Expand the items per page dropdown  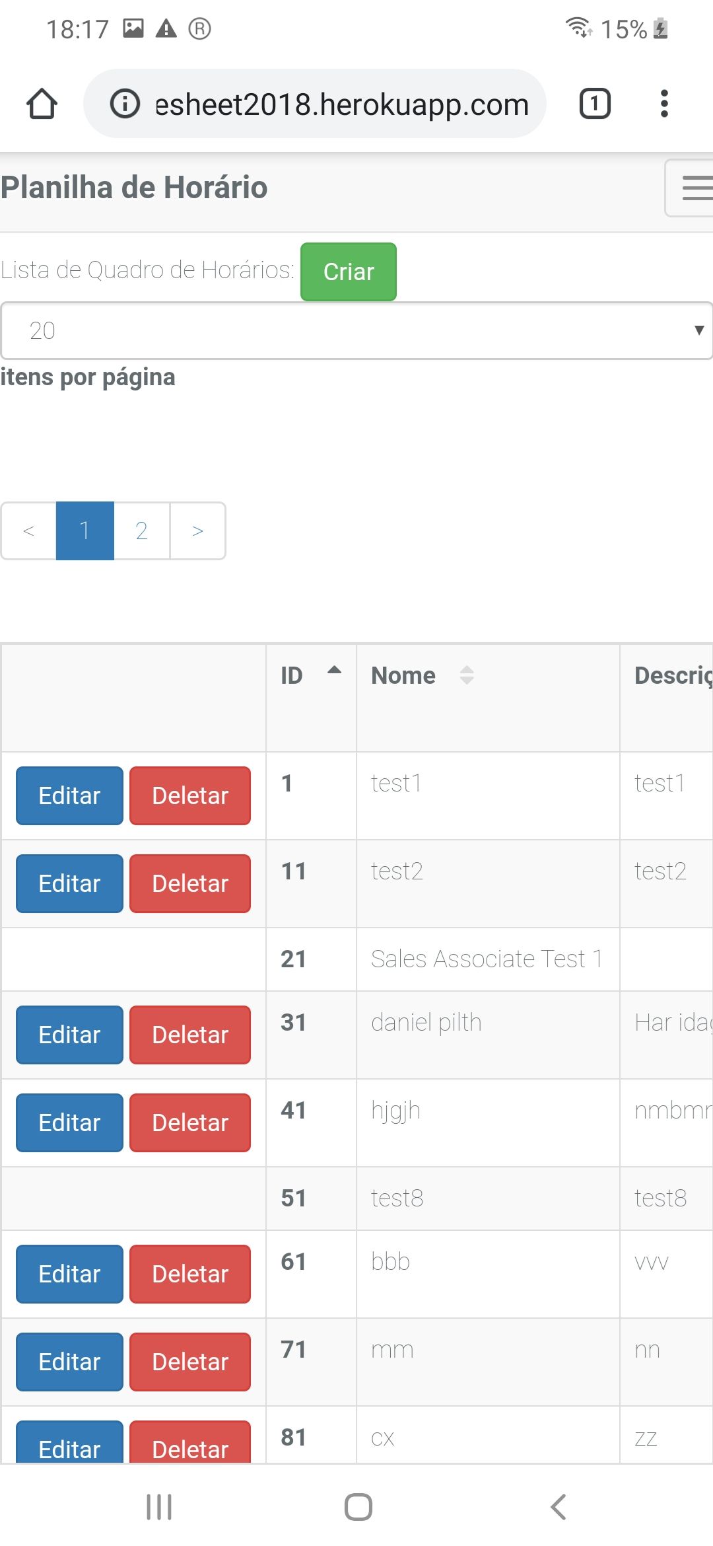(356, 331)
